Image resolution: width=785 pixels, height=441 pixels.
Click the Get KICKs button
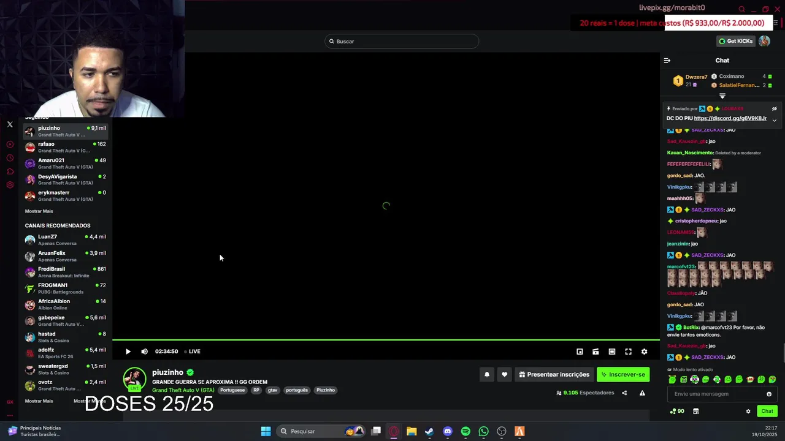tap(735, 41)
